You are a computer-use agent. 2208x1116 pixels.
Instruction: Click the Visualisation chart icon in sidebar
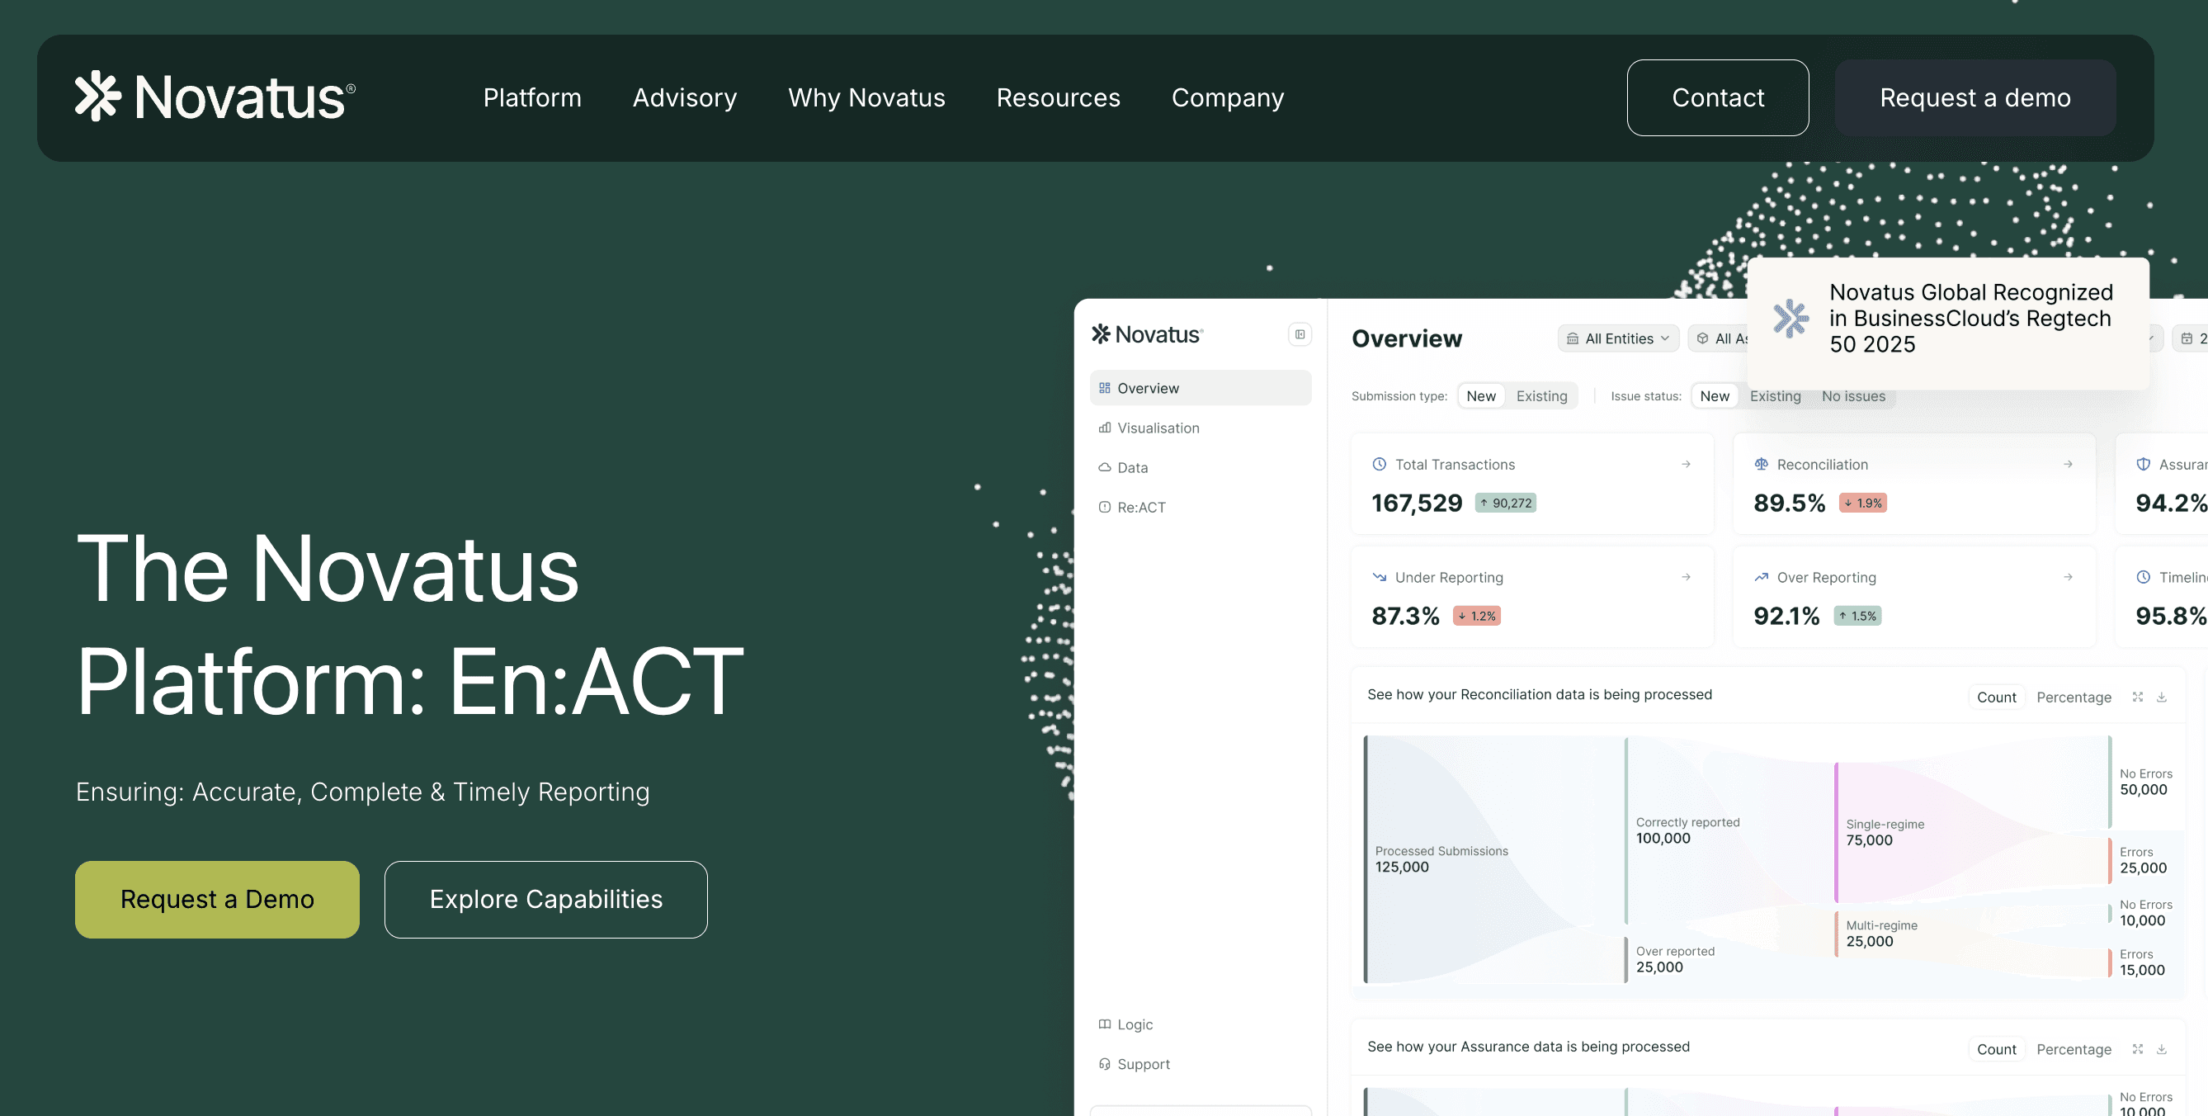tap(1105, 428)
